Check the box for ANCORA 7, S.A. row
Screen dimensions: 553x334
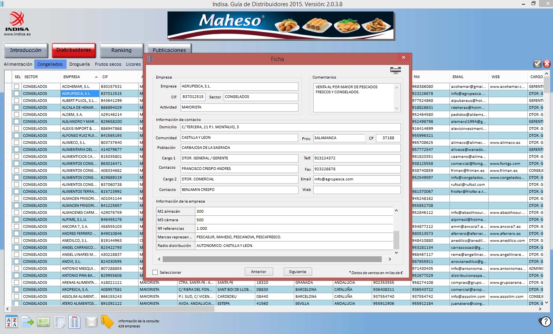tap(16, 226)
